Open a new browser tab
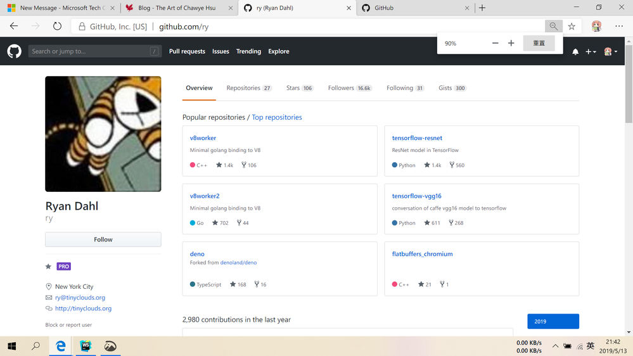The width and height of the screenshot is (633, 356). click(482, 8)
